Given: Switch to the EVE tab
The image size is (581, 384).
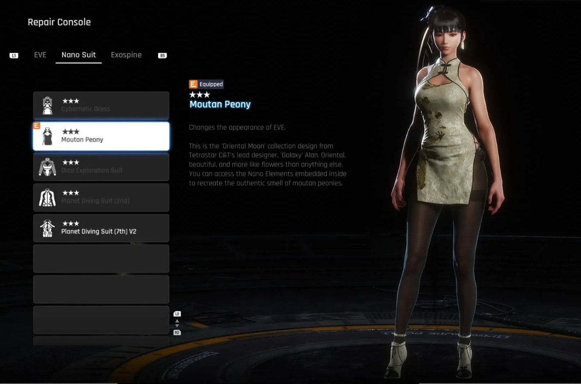Looking at the screenshot, I should 40,55.
